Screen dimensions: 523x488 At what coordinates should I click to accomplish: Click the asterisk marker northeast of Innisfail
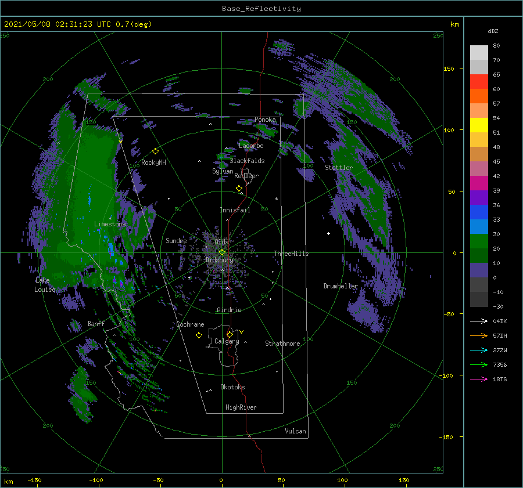pos(276,199)
